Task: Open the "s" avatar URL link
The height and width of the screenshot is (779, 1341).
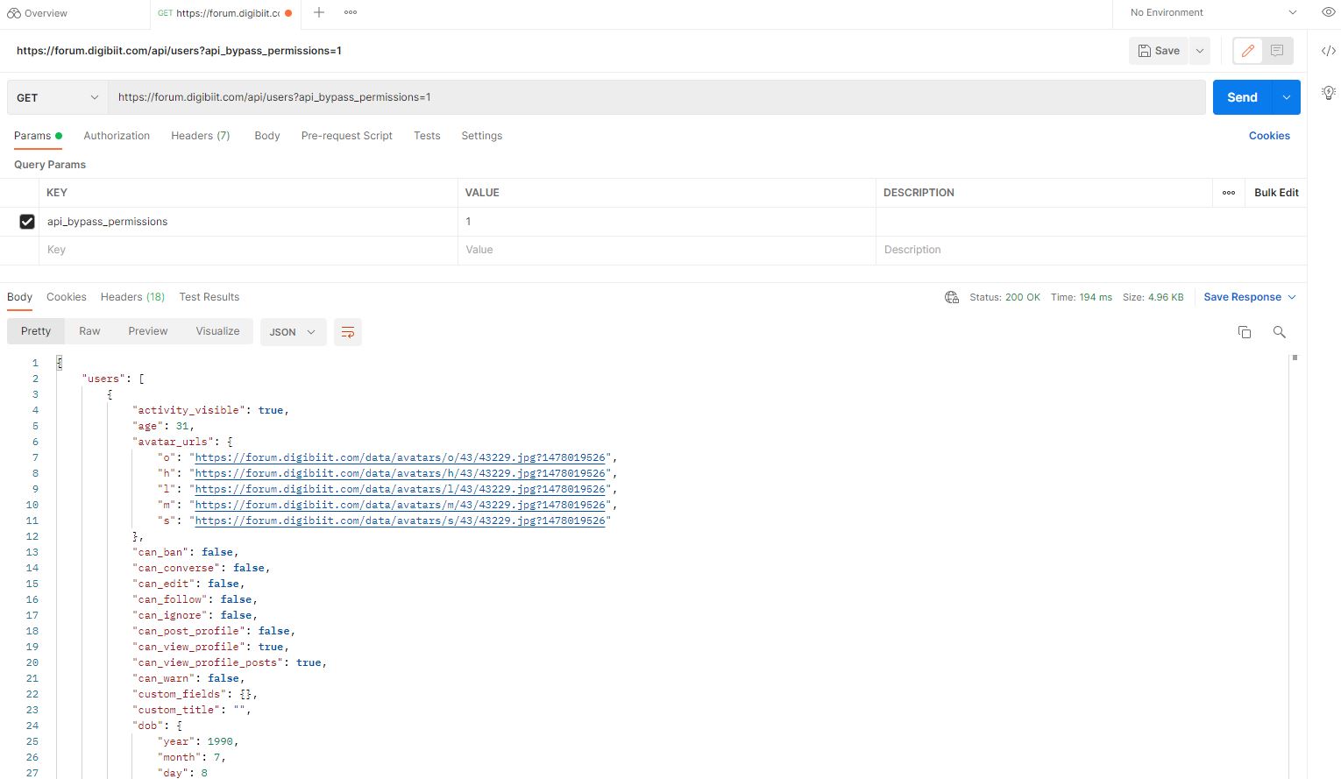Action: click(x=401, y=521)
